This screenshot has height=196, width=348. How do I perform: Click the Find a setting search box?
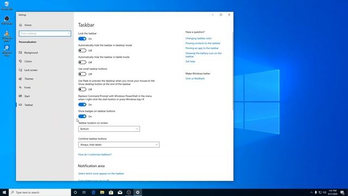point(45,34)
